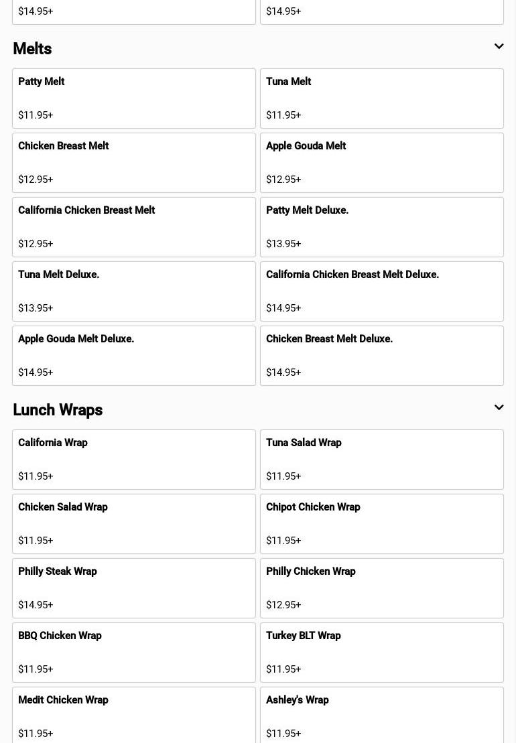The width and height of the screenshot is (516, 743).
Task: Open Apple Gouda Melt item
Action: [x=381, y=163]
